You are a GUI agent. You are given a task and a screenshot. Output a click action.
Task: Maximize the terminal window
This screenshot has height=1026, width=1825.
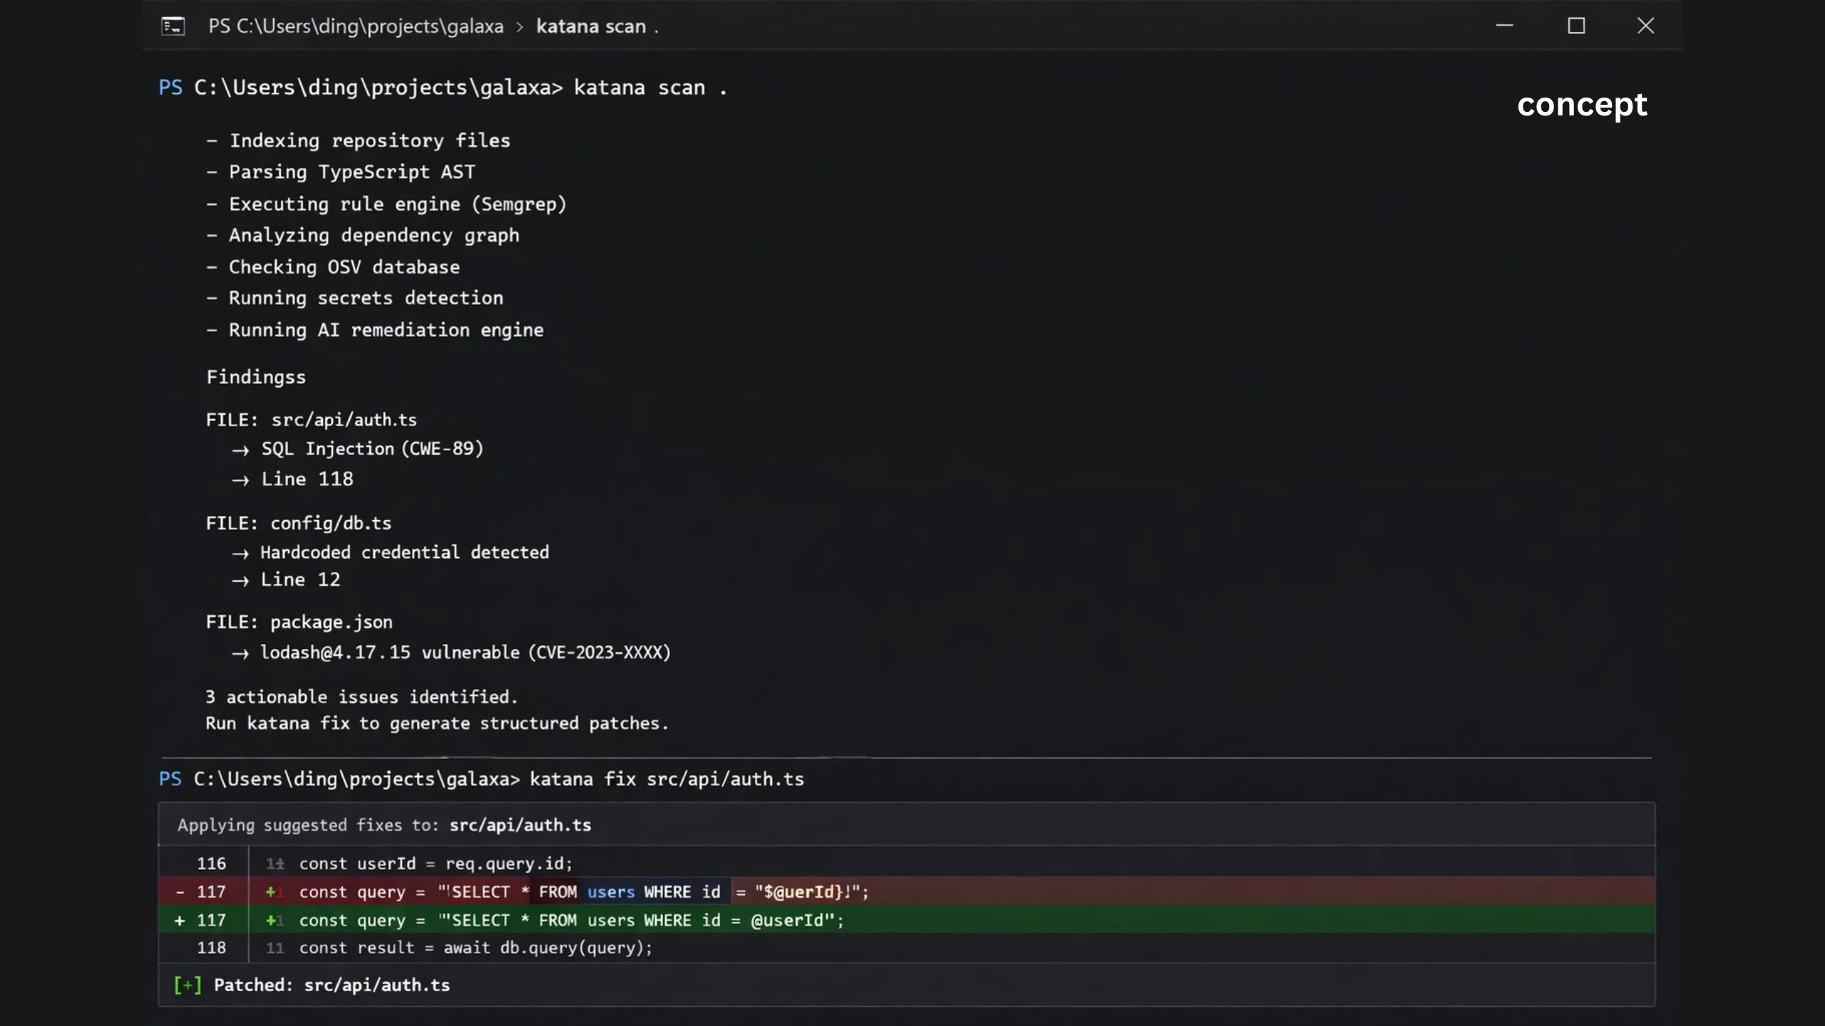coord(1576,26)
